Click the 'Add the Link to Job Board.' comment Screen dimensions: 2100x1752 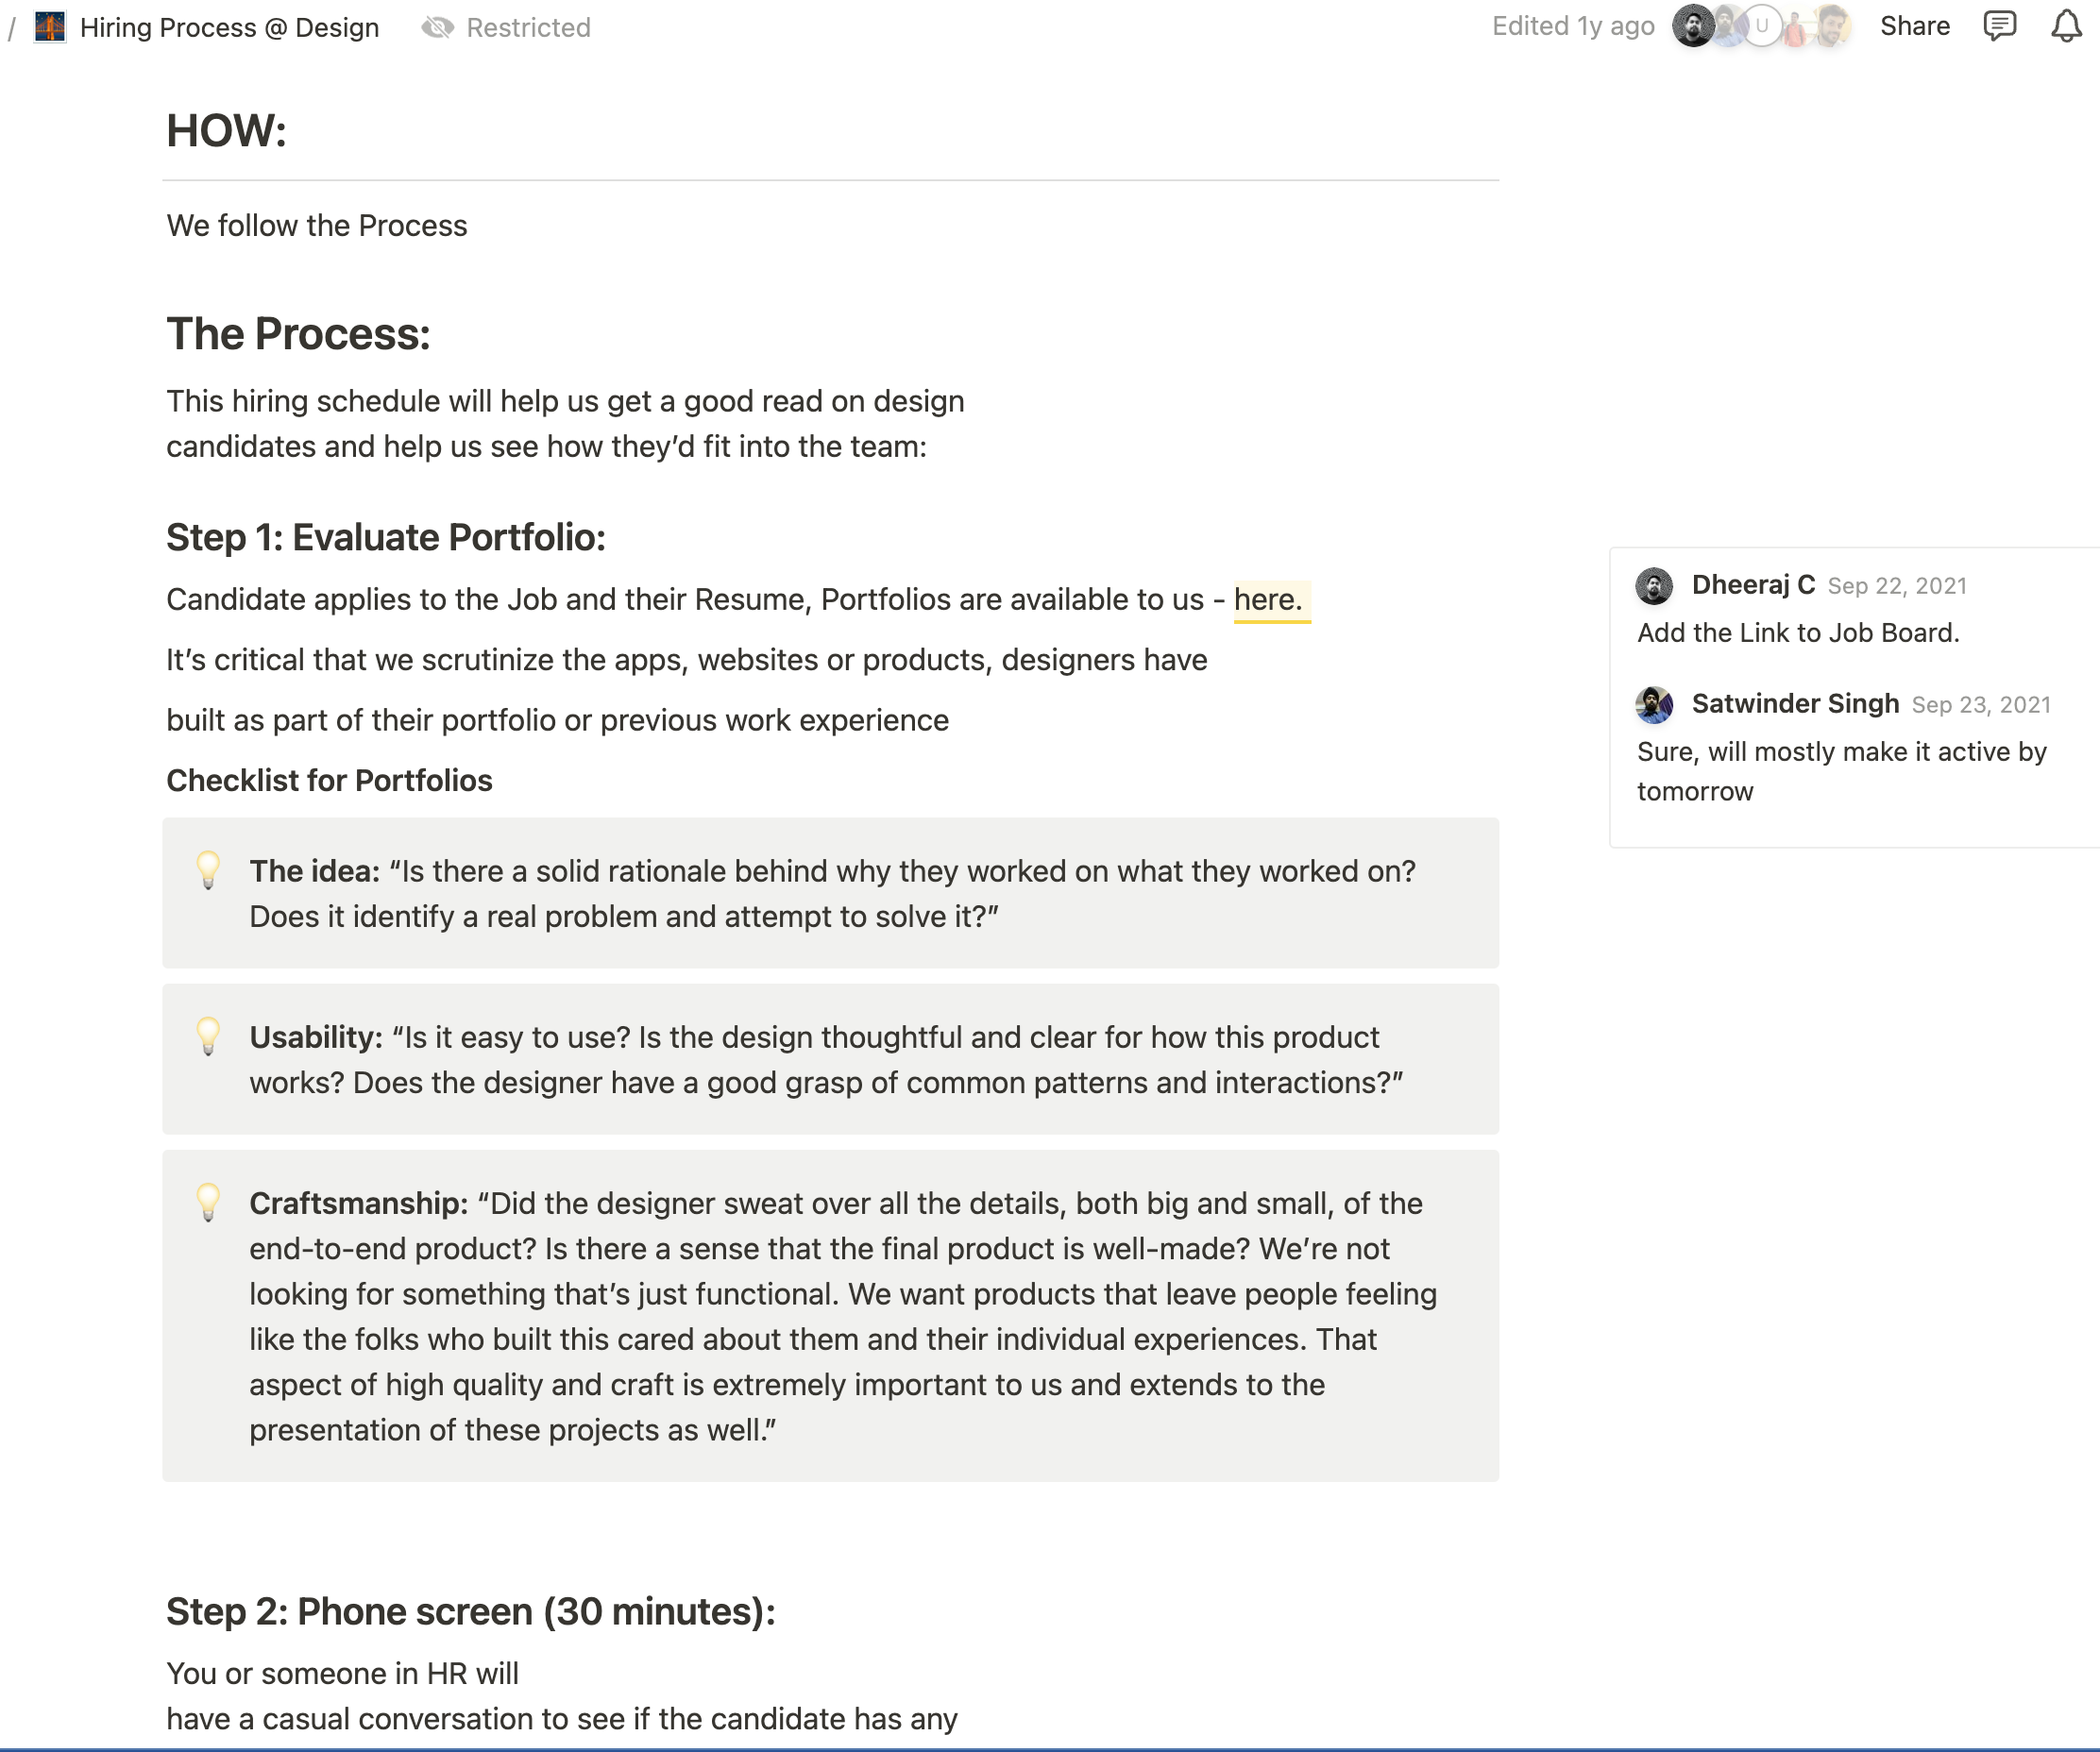1798,632
